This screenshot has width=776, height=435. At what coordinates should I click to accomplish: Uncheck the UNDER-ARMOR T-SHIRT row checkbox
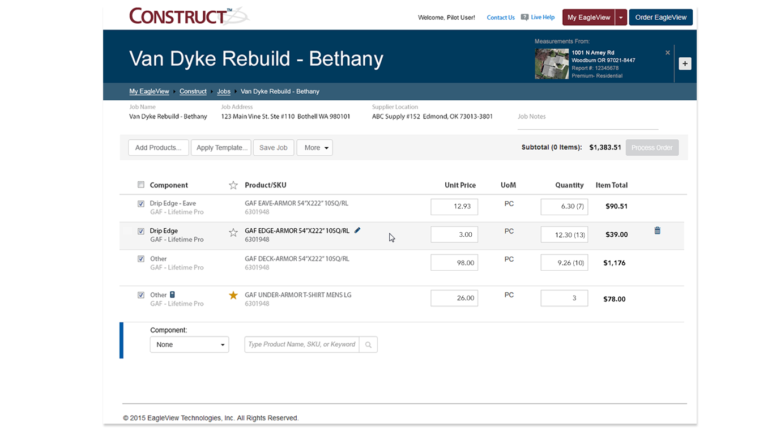point(141,295)
